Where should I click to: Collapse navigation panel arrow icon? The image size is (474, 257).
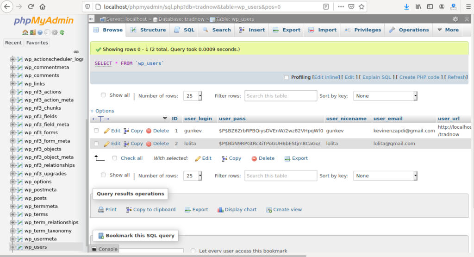click(x=92, y=19)
